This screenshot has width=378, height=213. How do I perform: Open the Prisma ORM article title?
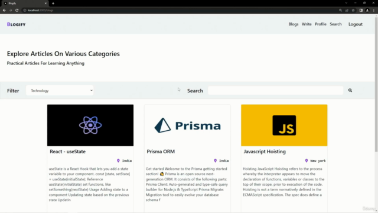pos(161,151)
